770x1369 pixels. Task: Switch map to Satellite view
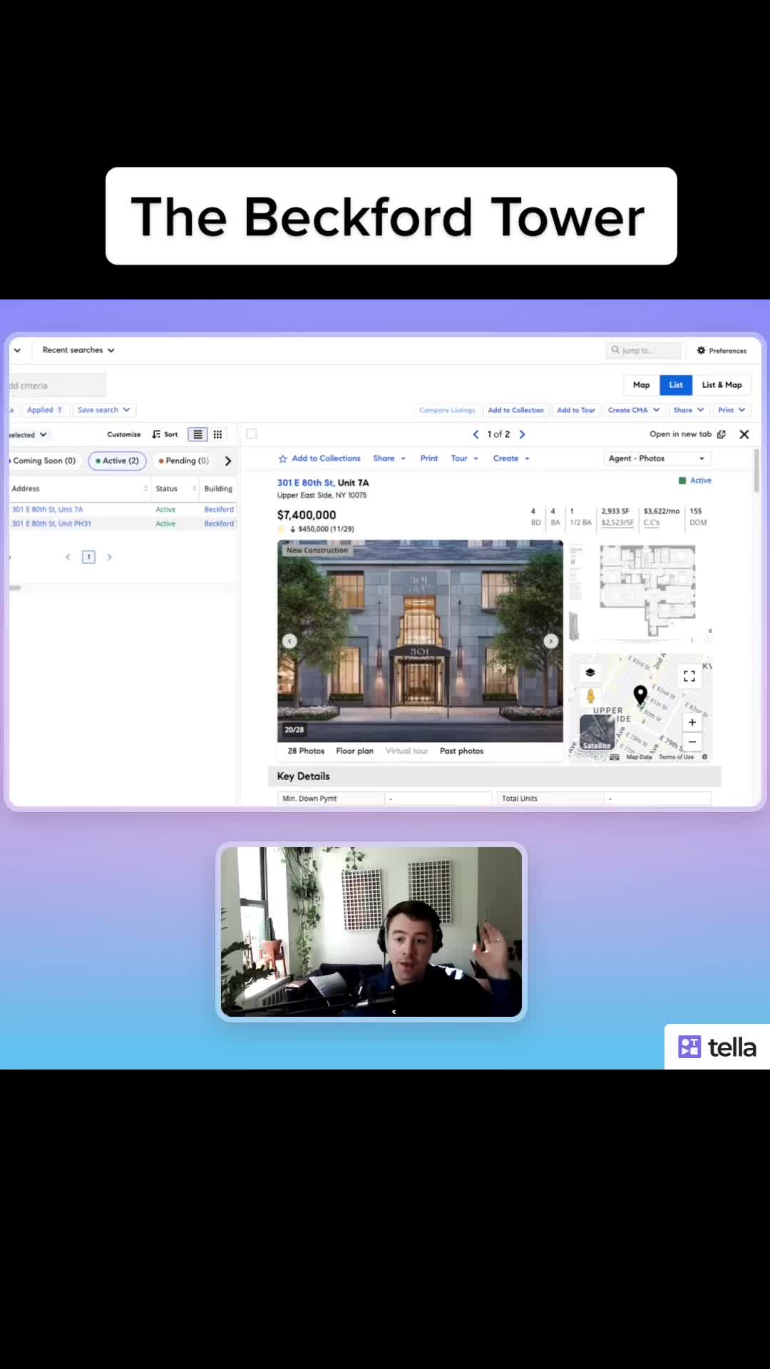[x=597, y=732]
